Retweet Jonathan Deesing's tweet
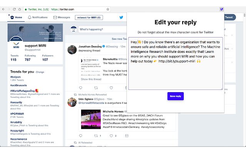The image size is (246, 153). pos(96,88)
